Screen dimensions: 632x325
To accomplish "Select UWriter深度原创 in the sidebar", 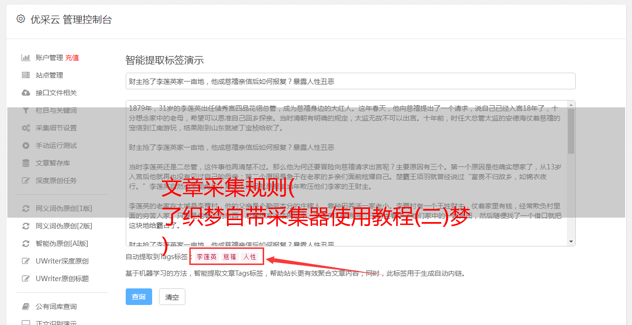I will coord(62,261).
